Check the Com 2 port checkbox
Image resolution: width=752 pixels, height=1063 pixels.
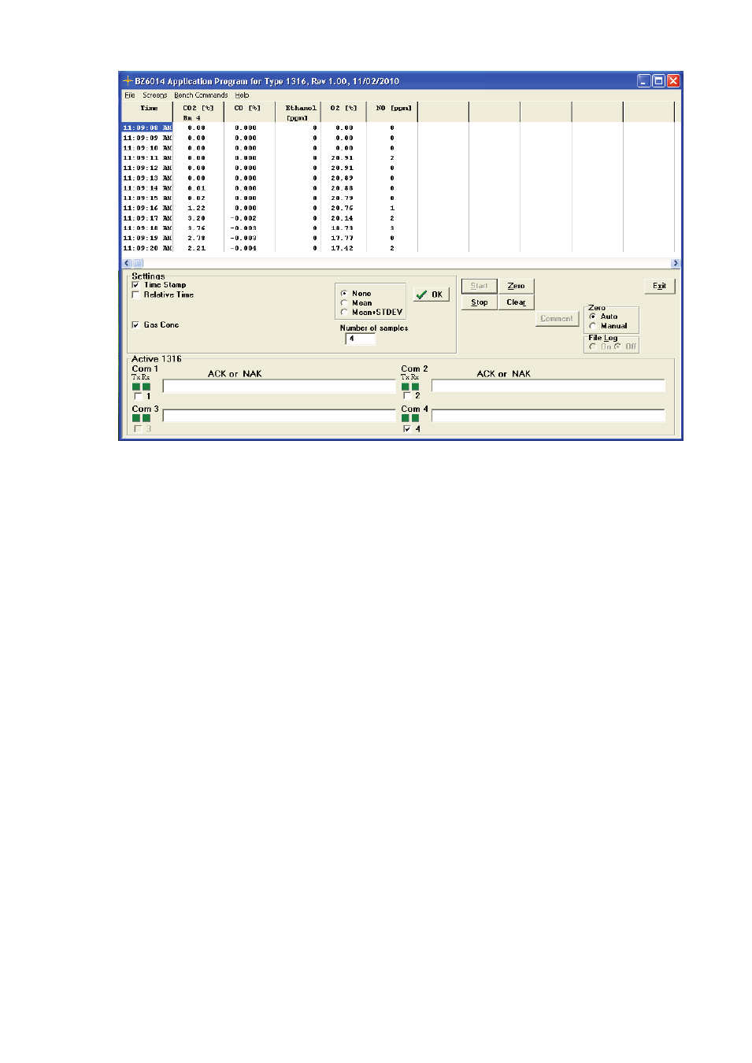tap(407, 395)
